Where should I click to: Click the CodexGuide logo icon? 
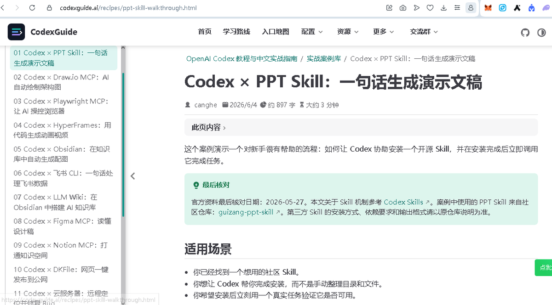click(17, 32)
